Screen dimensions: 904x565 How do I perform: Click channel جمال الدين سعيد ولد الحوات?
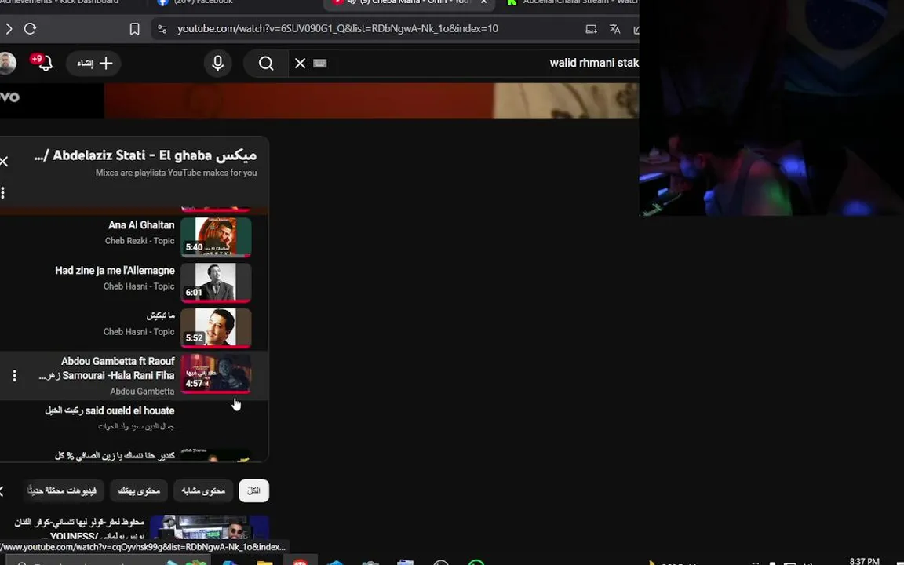[x=136, y=427]
